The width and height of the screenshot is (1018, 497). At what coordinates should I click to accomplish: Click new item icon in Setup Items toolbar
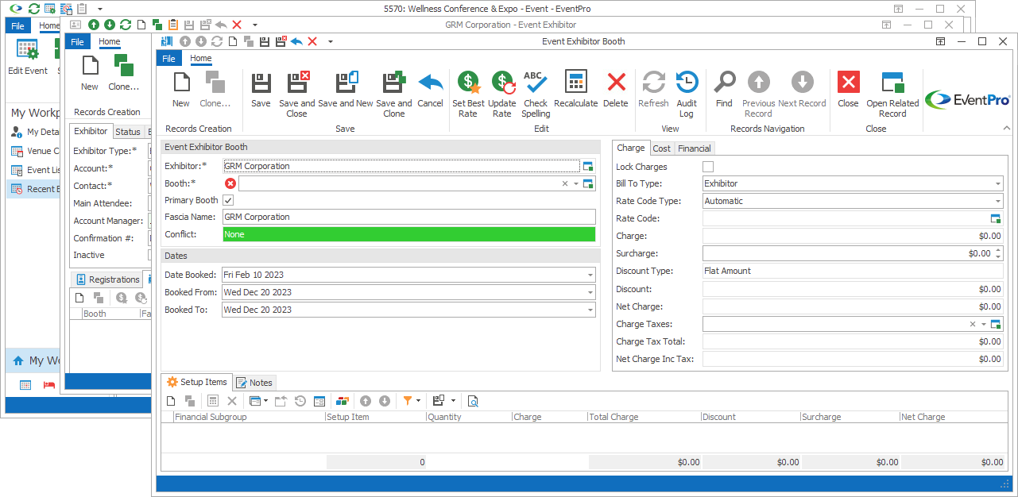[171, 401]
